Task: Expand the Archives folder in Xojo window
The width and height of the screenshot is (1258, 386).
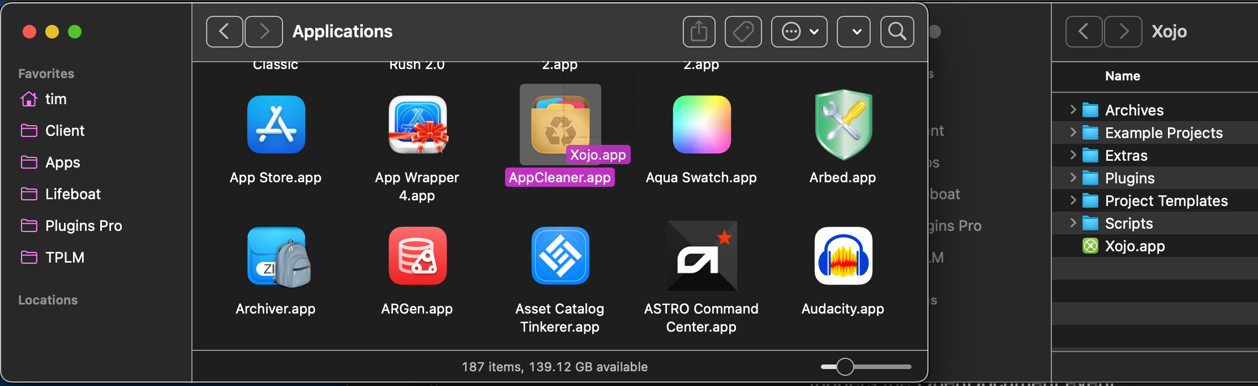Action: pos(1073,110)
